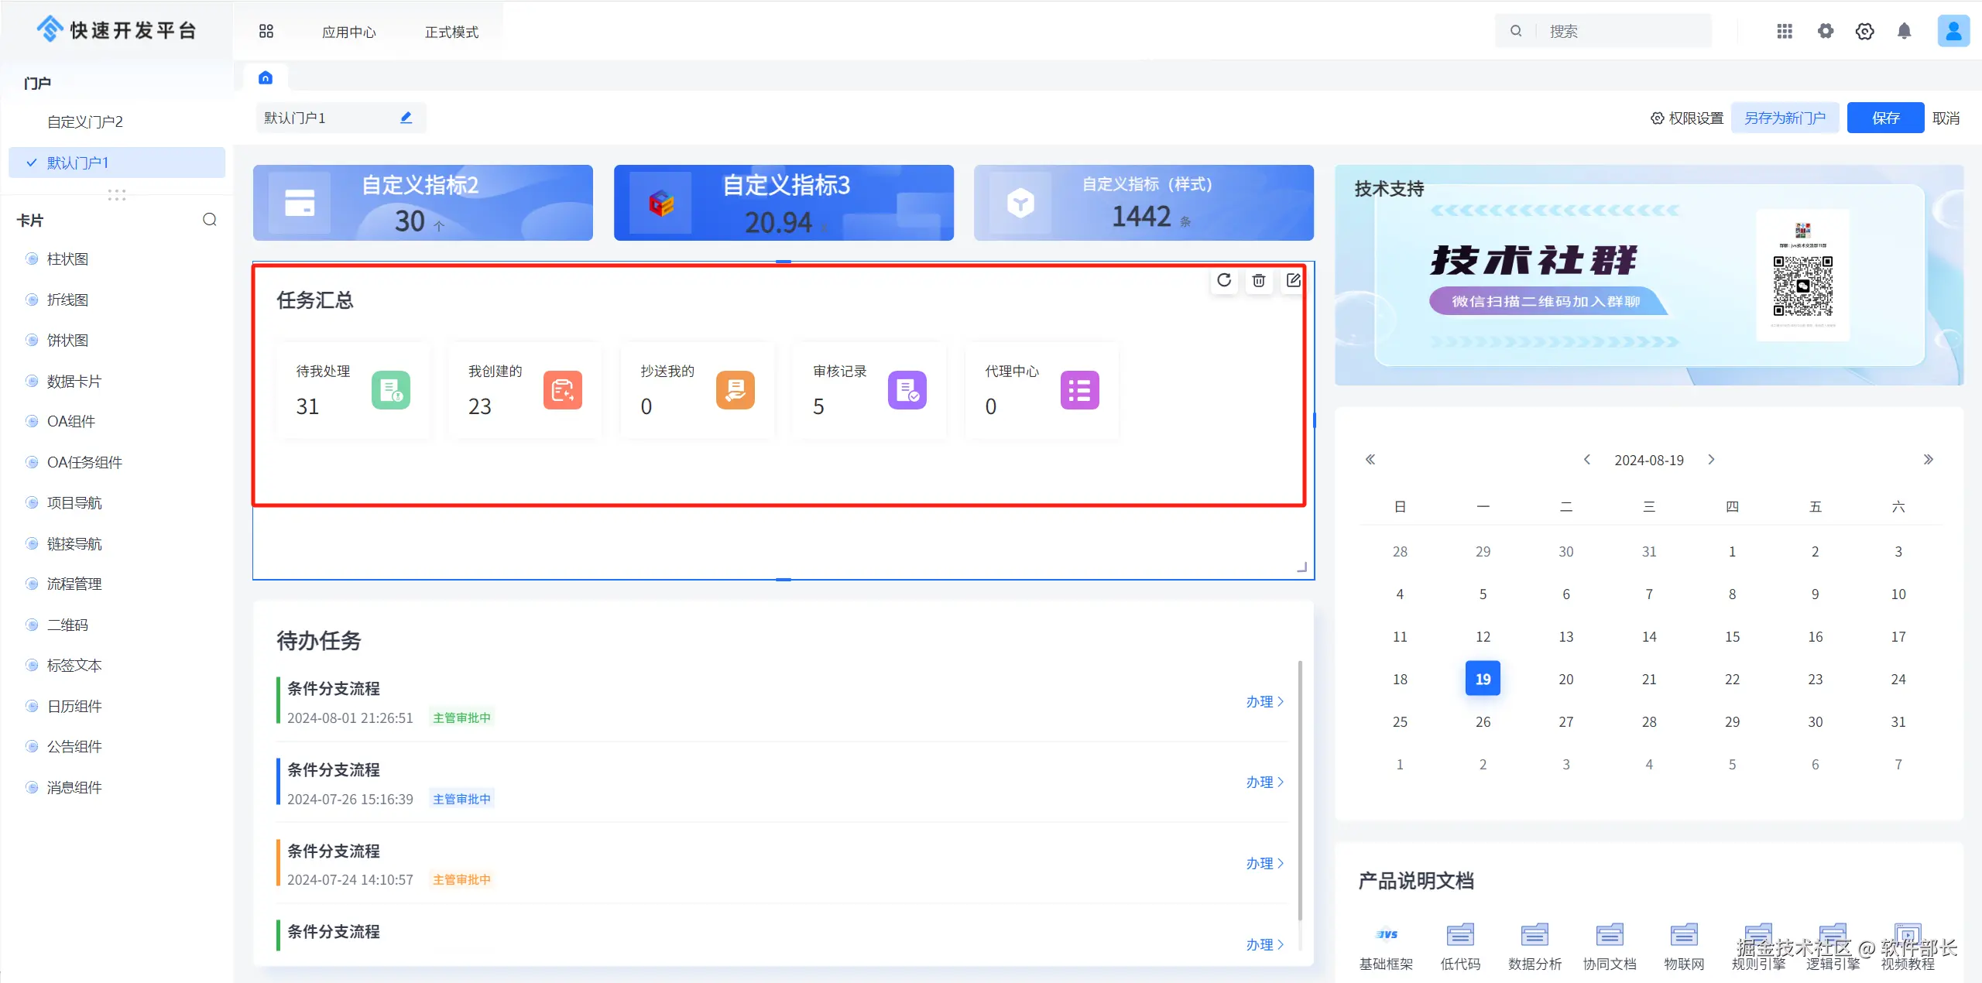Switch to the home tab
This screenshot has height=983, width=1982.
266,77
